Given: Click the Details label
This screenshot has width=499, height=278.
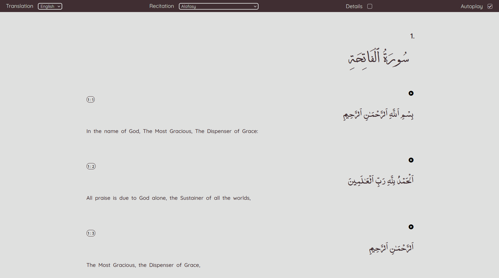Looking at the screenshot, I should (354, 6).
